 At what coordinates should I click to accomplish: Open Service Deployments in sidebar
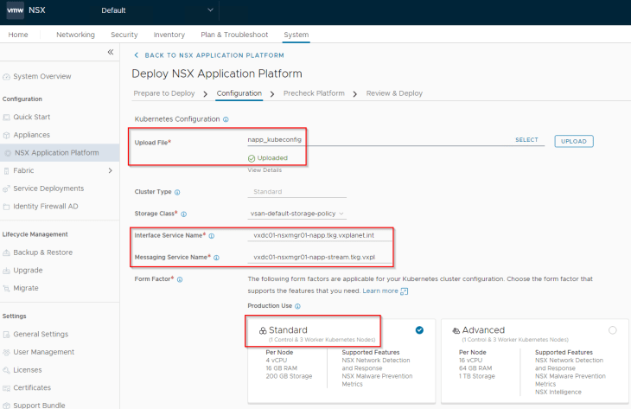pyautogui.click(x=48, y=189)
